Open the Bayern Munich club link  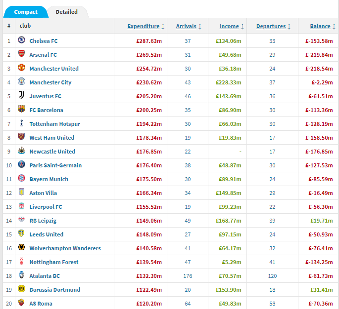click(x=49, y=179)
